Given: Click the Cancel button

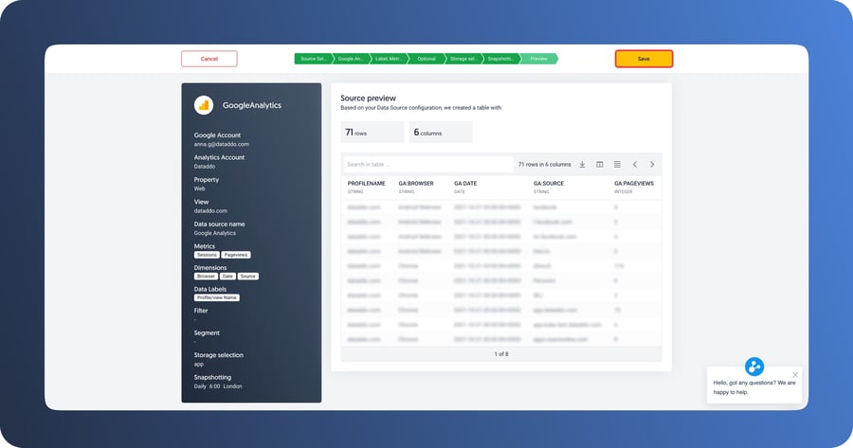Looking at the screenshot, I should [209, 59].
